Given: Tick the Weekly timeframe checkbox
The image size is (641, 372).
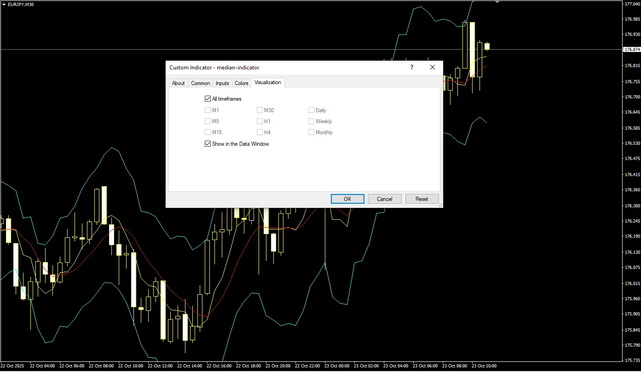Looking at the screenshot, I should pos(312,121).
